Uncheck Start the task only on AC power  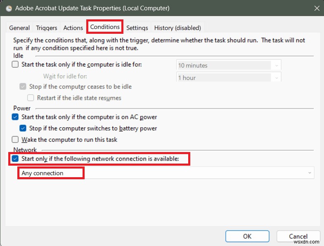click(x=15, y=117)
